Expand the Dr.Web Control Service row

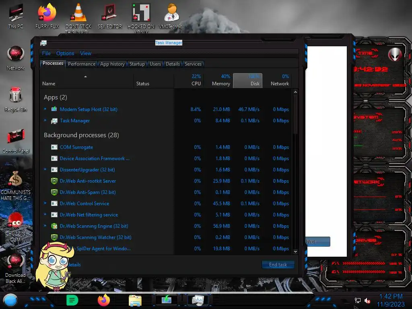[45, 203]
